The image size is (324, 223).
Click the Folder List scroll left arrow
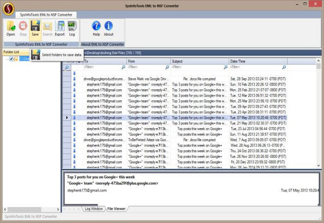click(5, 209)
